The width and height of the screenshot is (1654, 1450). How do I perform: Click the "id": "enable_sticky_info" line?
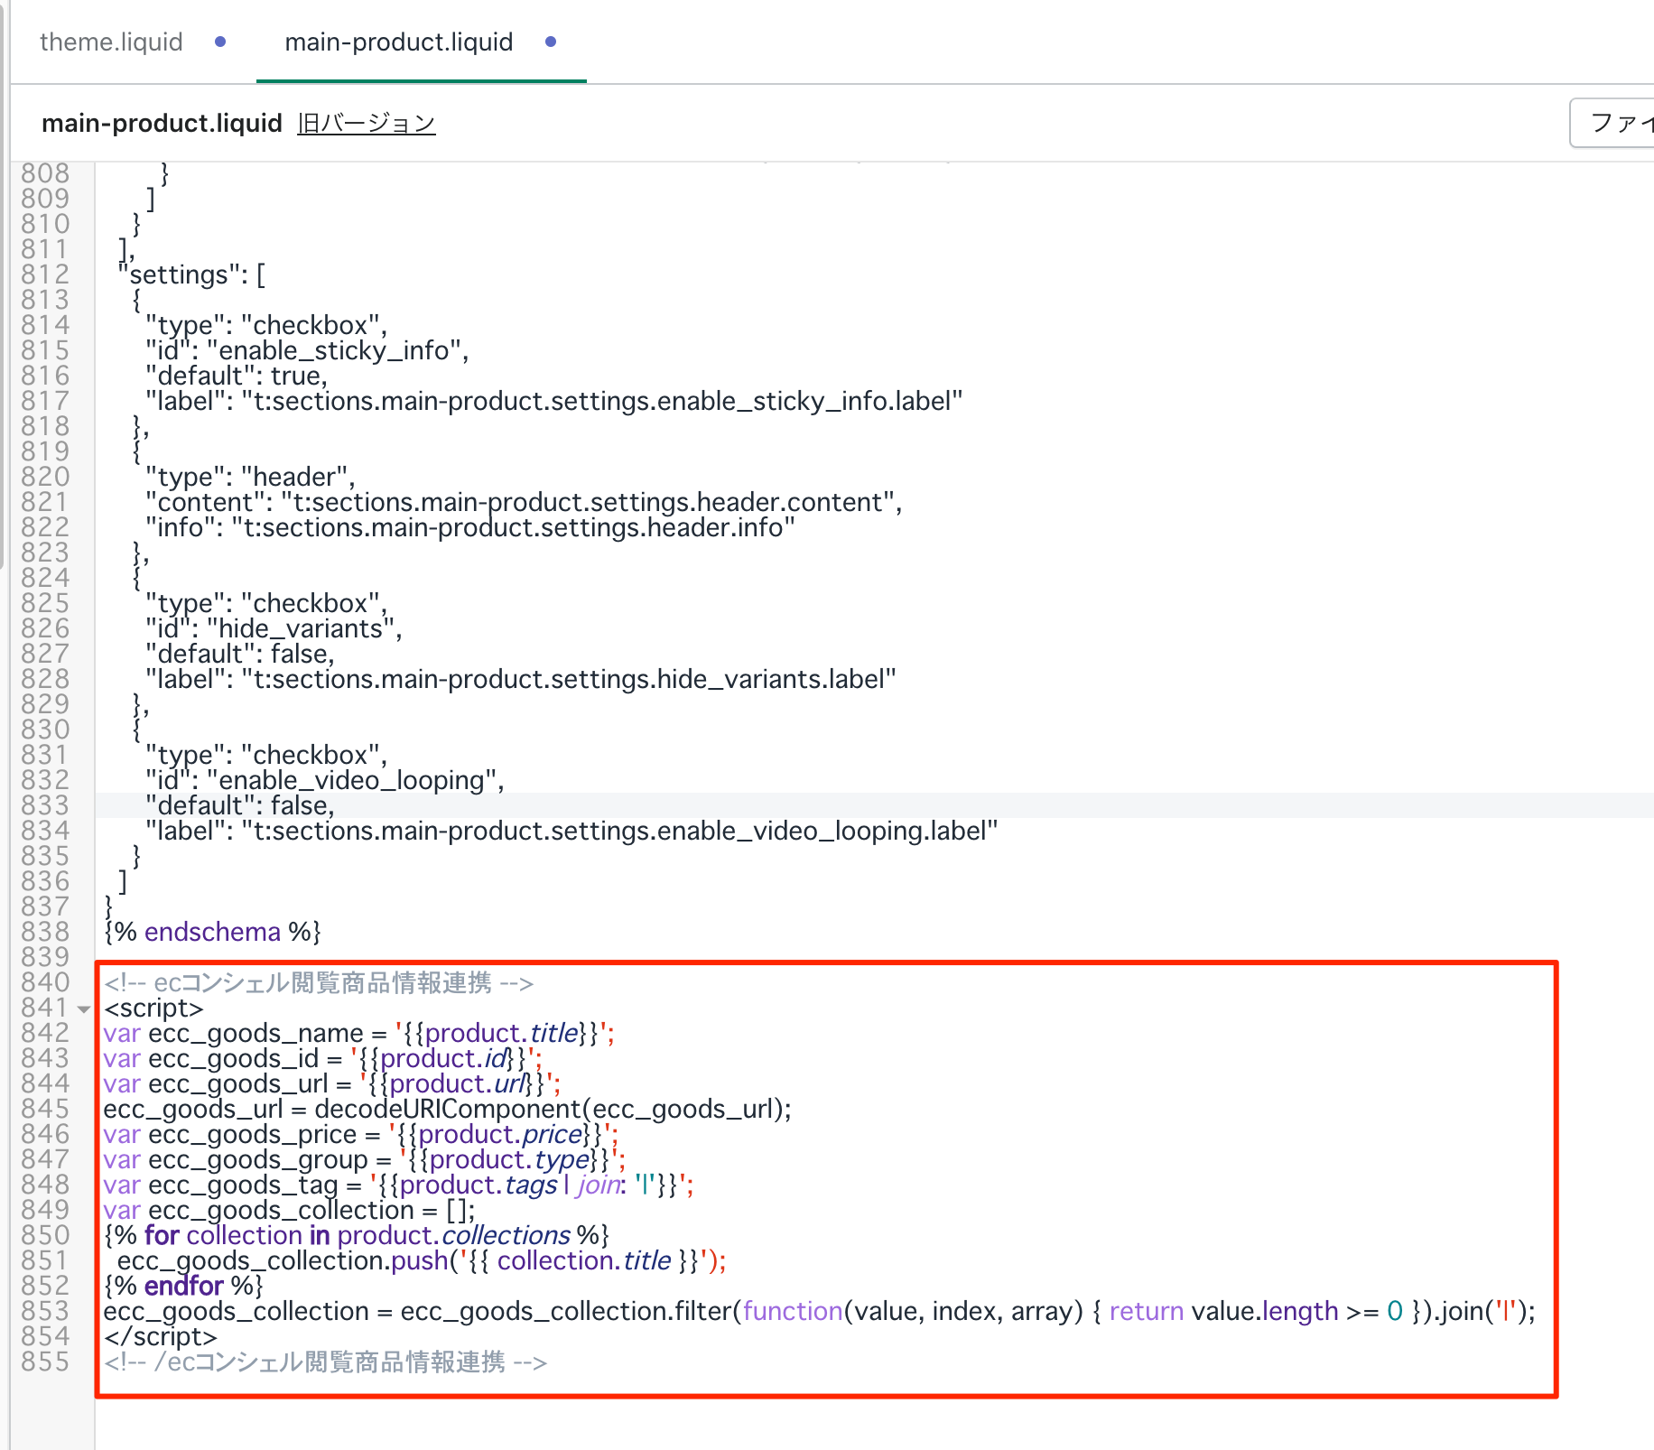307,349
